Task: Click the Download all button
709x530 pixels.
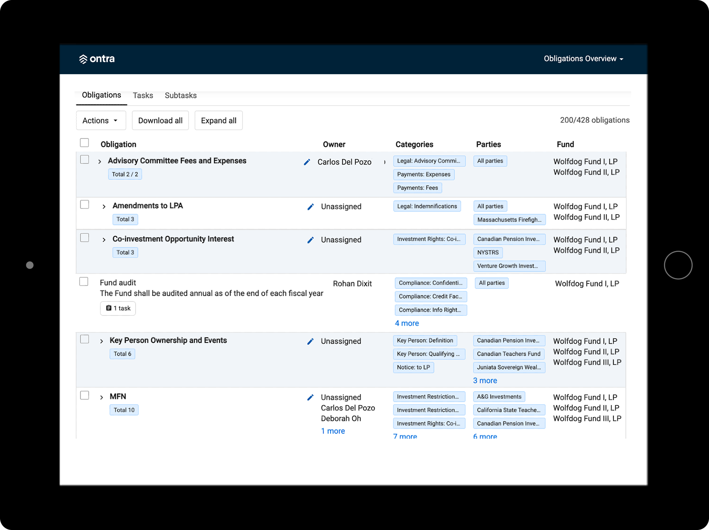Action: click(161, 120)
